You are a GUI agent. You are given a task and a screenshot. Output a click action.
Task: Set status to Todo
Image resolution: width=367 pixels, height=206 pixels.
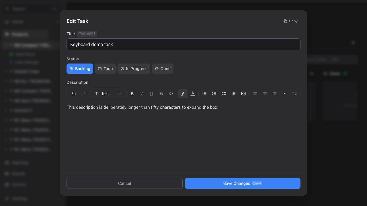(105, 69)
